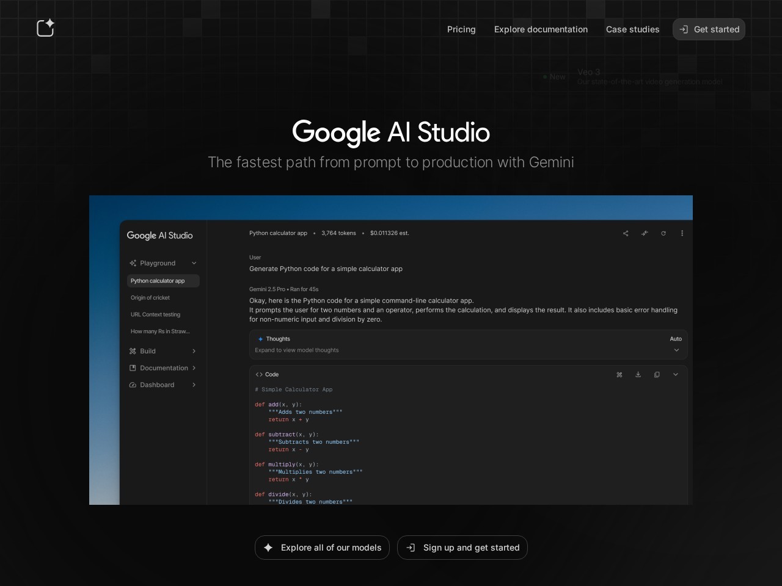Click the AI Studio sparkle logo
This screenshot has height=586, width=782.
click(x=45, y=28)
